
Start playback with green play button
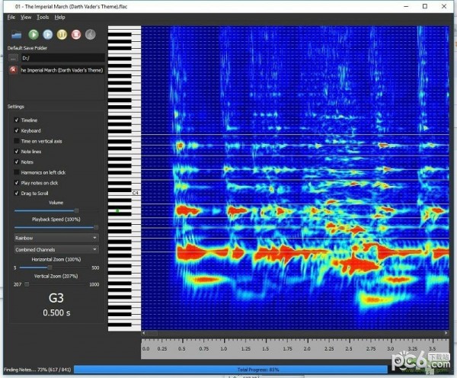point(34,34)
